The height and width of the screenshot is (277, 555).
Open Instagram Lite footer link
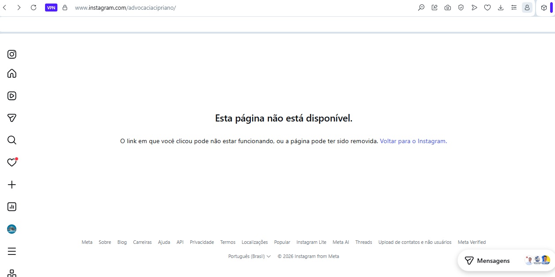[x=311, y=242]
